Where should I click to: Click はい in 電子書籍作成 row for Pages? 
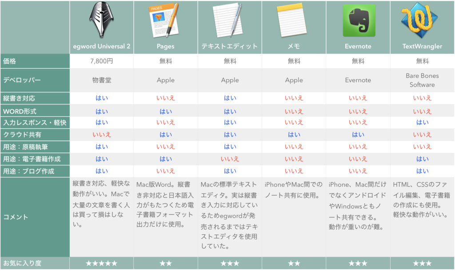(x=166, y=159)
